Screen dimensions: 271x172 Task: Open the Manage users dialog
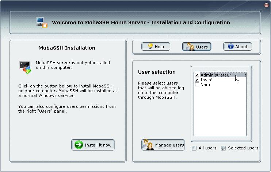[163, 145]
